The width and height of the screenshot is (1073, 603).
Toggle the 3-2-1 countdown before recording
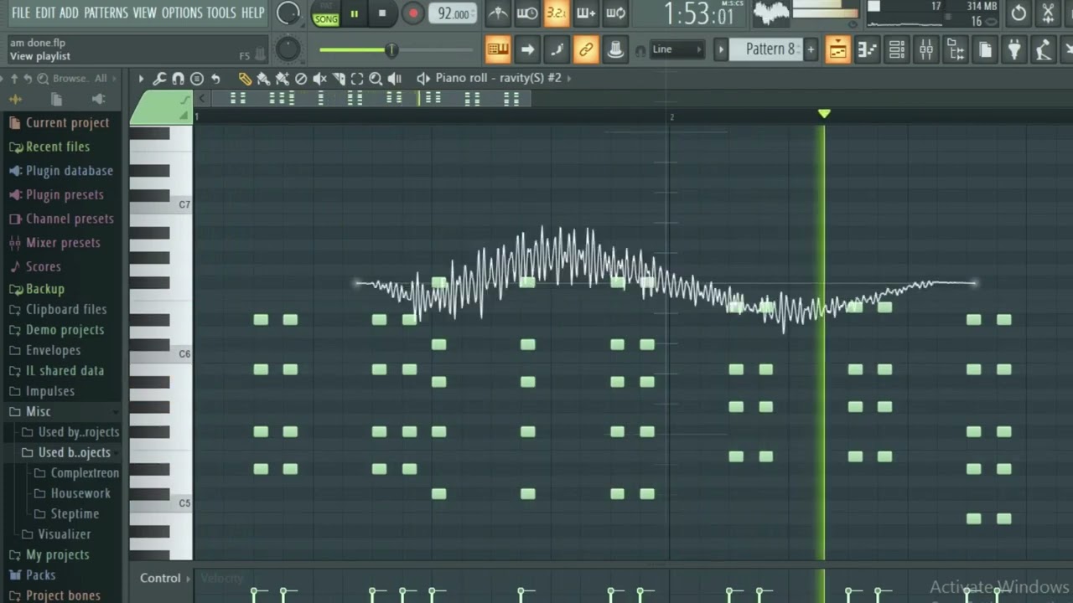click(x=557, y=13)
